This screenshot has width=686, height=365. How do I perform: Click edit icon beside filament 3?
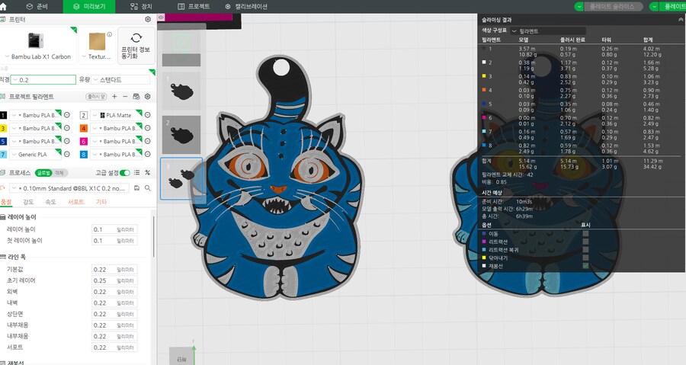pos(67,129)
